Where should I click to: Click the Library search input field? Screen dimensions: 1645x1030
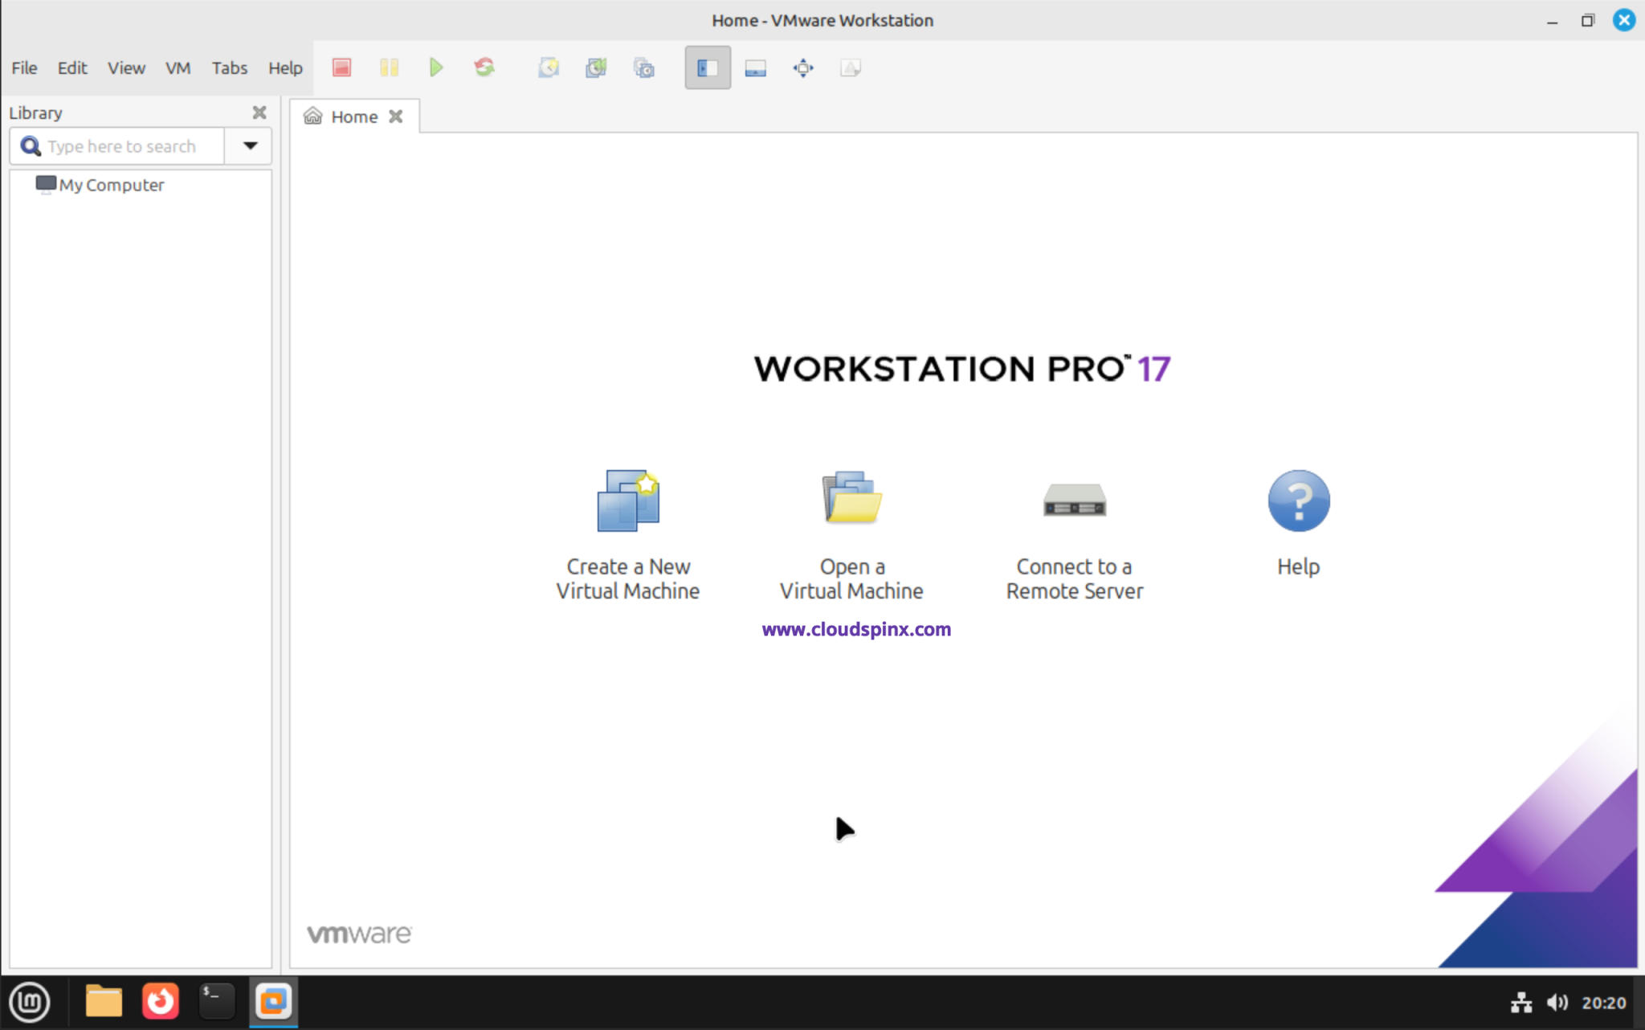coord(120,145)
